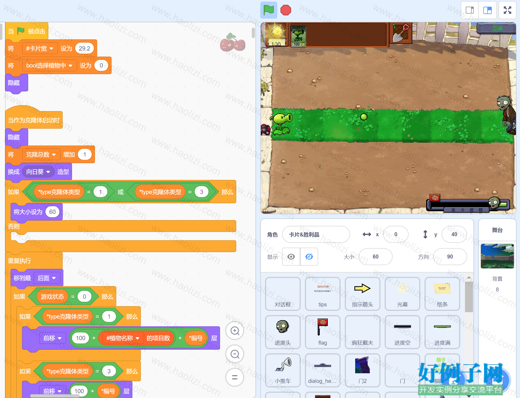The width and height of the screenshot is (520, 398).
Task: Select the 指示箭头 arrow sprite
Action: [x=363, y=294]
